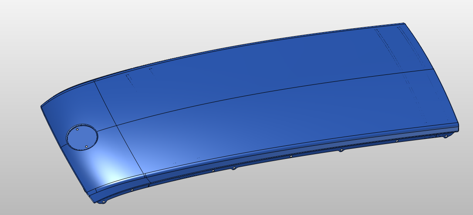
Task: Click the serrated section of the panel's top edge
Action: 148,64
